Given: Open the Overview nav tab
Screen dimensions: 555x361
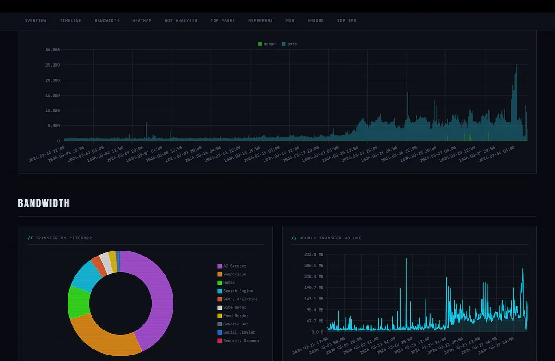Looking at the screenshot, I should click(x=35, y=21).
